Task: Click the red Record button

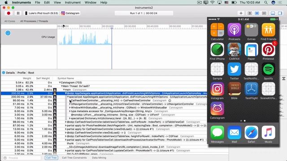Action: tap(9, 13)
